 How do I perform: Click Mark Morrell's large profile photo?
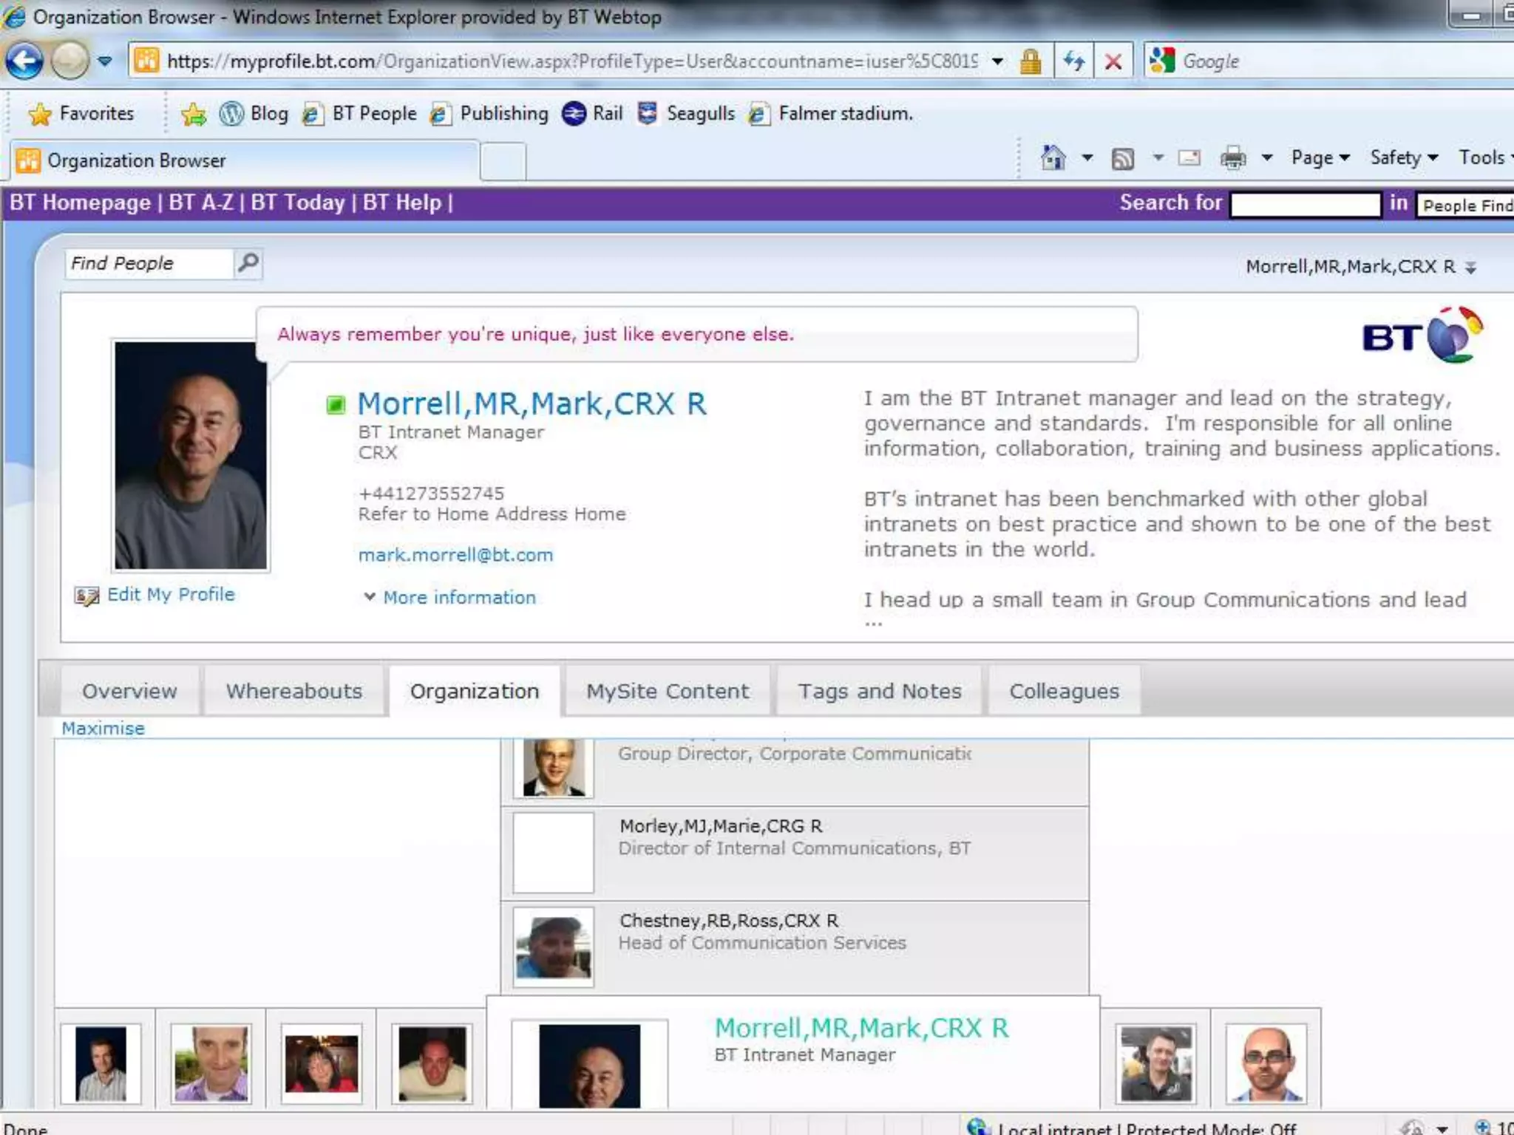tap(191, 455)
